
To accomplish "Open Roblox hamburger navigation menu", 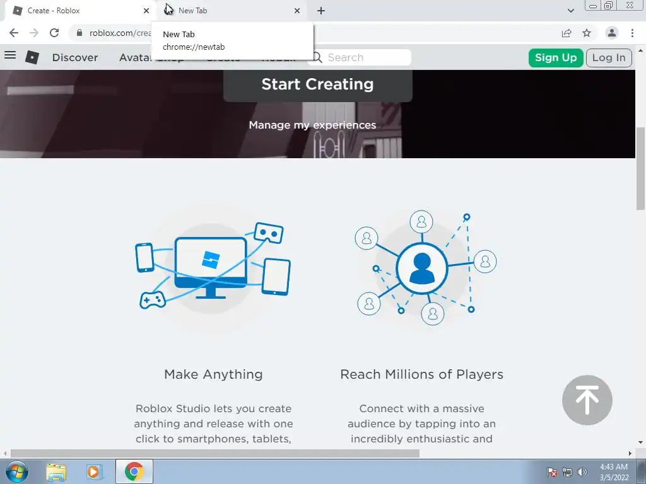I will click(x=10, y=55).
